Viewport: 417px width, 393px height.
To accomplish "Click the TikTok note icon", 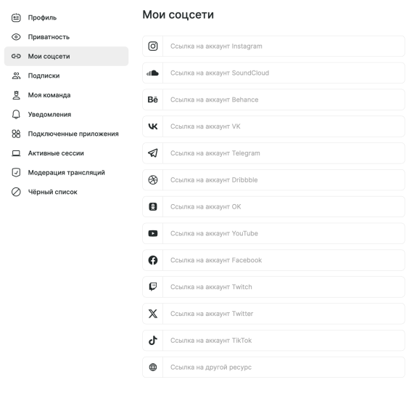I will 152,340.
